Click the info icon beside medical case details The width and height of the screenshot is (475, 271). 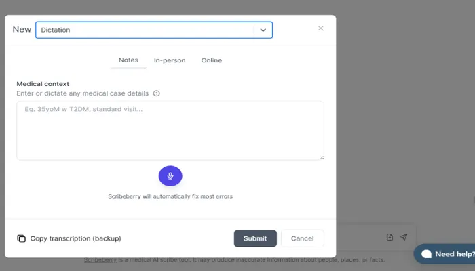(x=157, y=93)
